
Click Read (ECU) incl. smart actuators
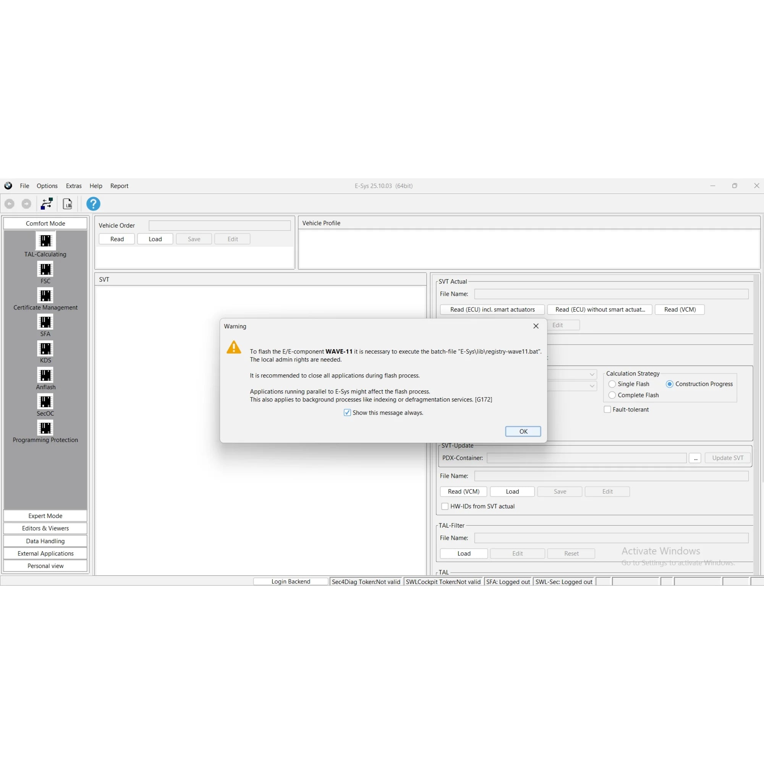tap(492, 310)
